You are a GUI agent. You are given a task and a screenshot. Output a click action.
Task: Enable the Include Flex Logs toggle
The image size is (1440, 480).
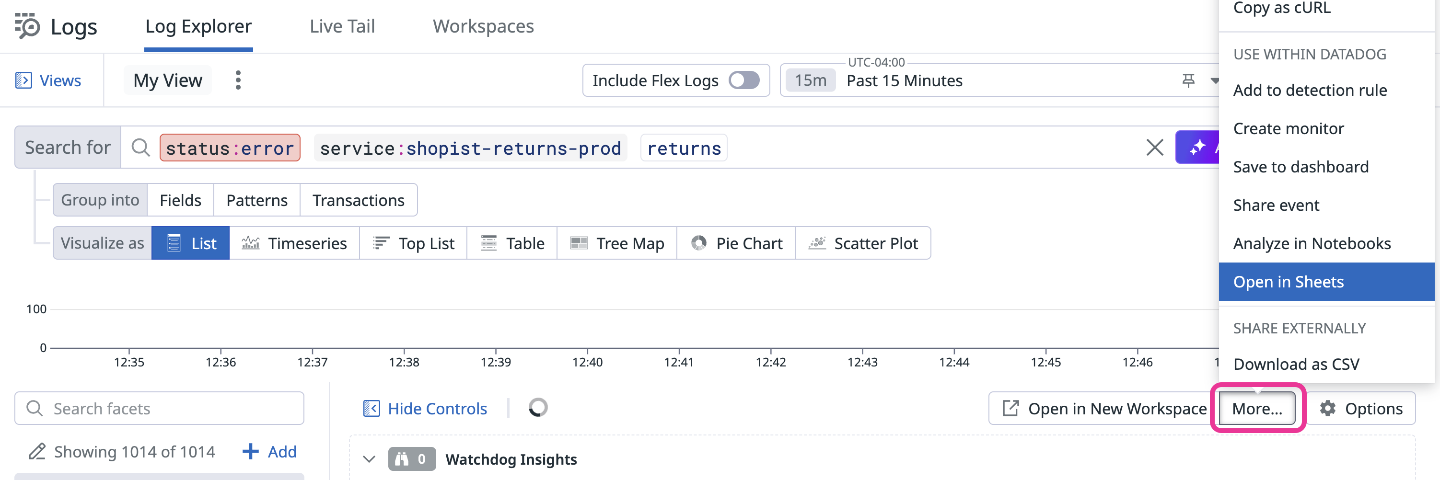pyautogui.click(x=743, y=80)
